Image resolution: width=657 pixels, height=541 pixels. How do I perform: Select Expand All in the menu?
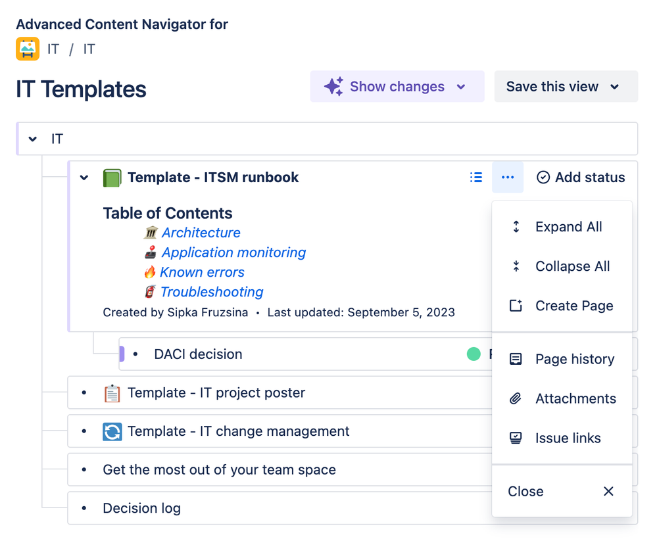click(562, 227)
